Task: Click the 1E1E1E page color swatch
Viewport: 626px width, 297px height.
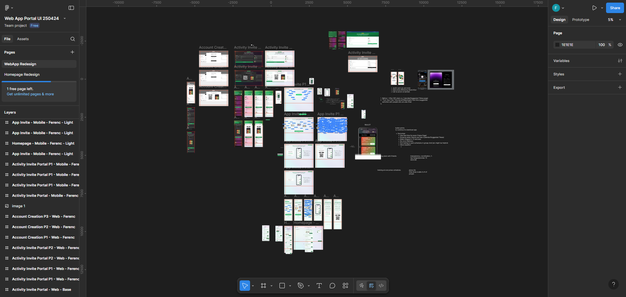Action: [x=557, y=45]
